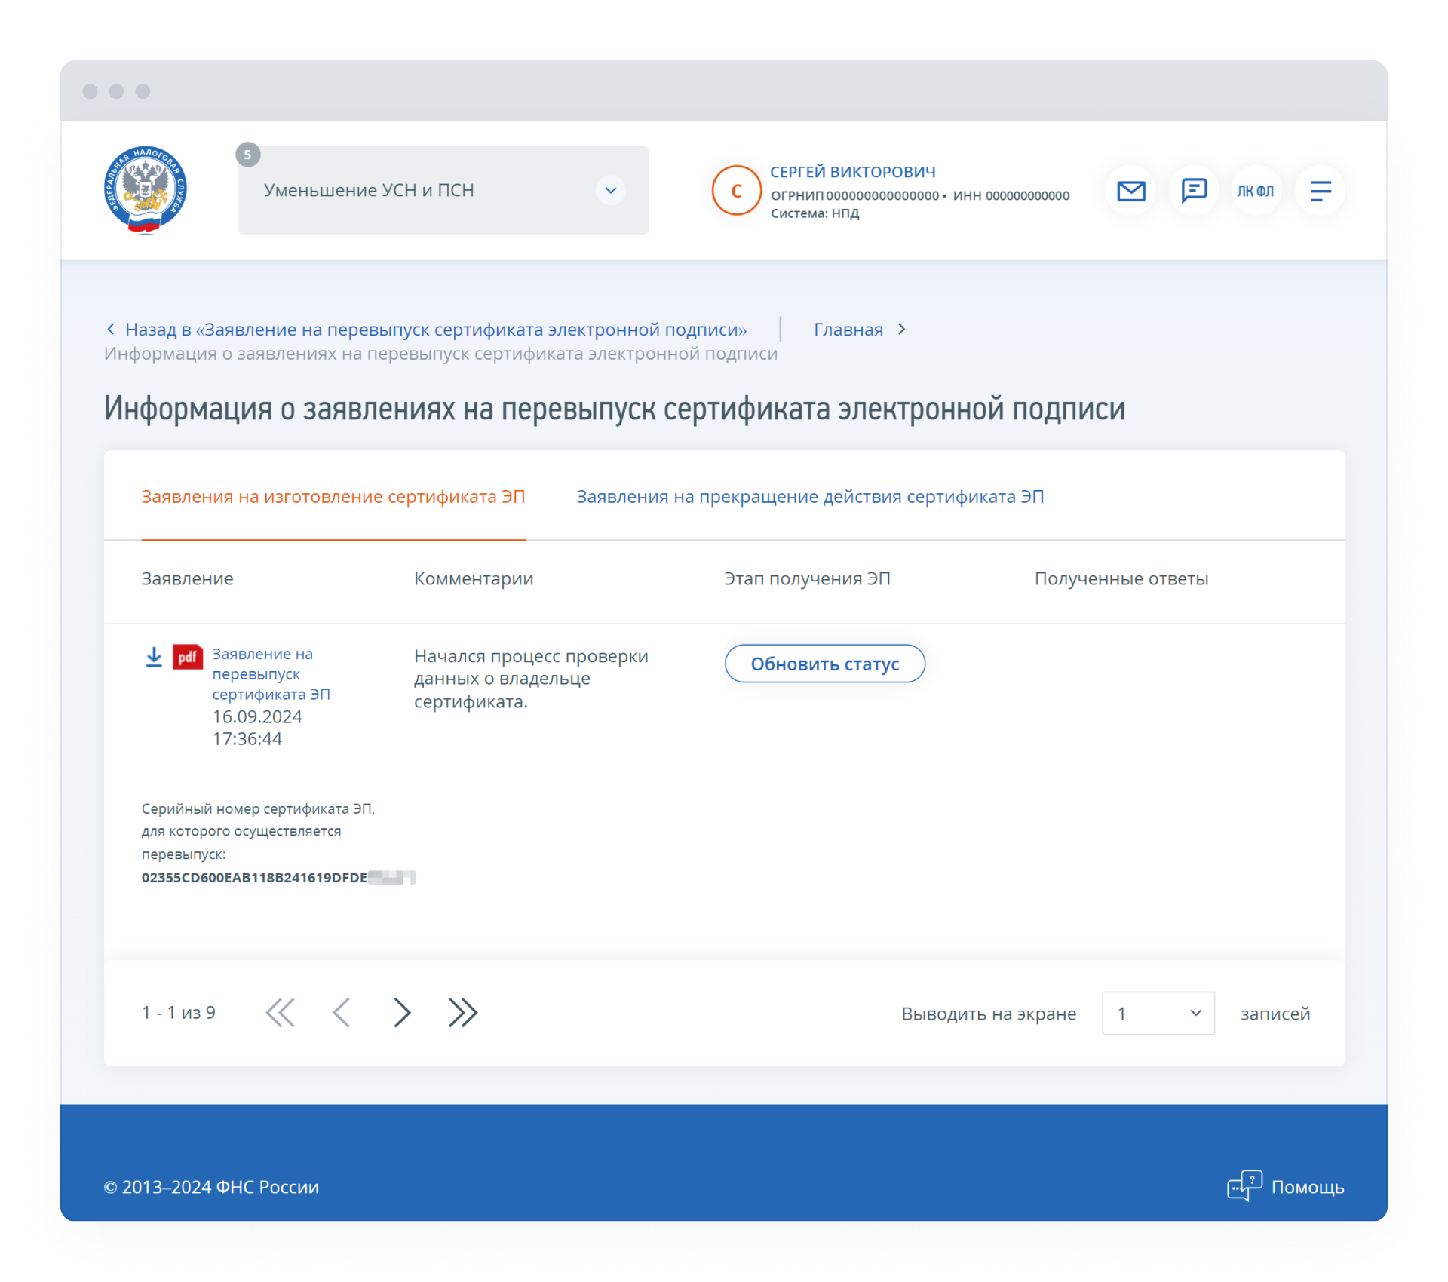Download the application via arrow icon
The width and height of the screenshot is (1448, 1282).
(x=154, y=657)
